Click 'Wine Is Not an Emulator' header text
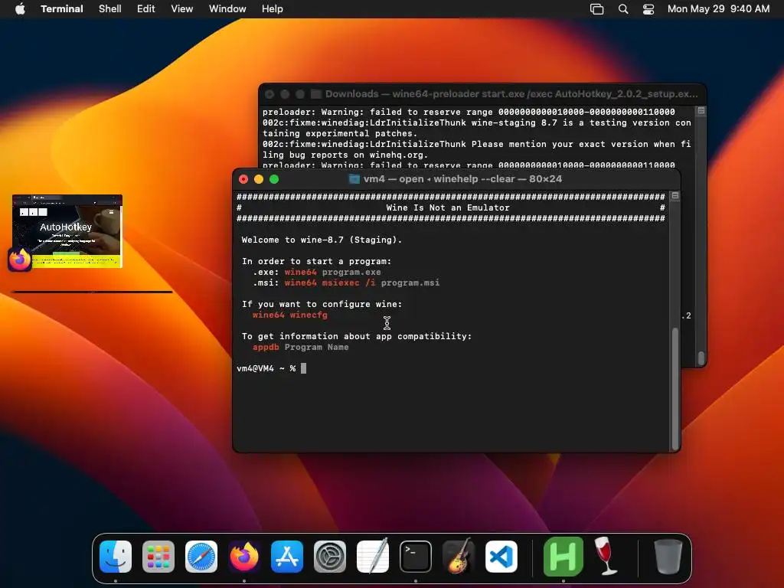The image size is (784, 588). coord(448,207)
